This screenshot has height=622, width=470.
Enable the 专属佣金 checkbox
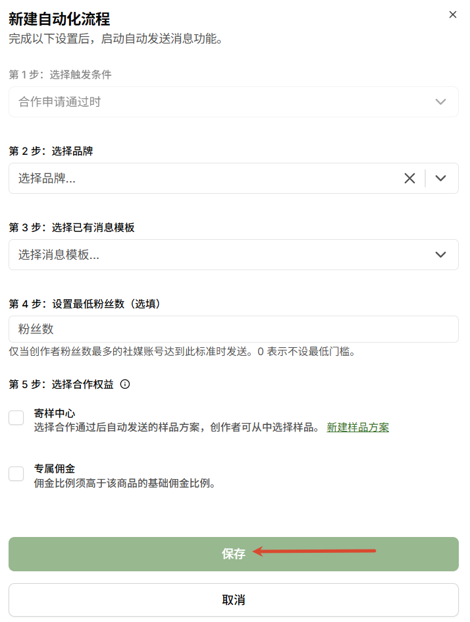pos(16,474)
